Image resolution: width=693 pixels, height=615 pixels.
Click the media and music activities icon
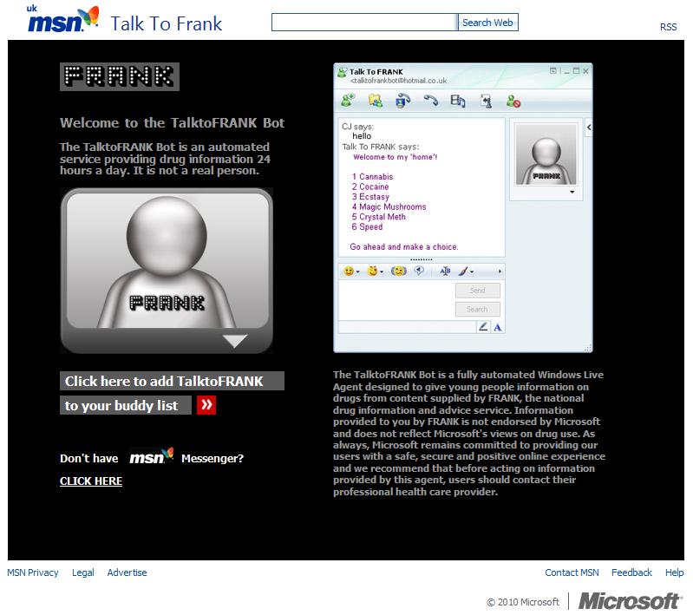(457, 101)
